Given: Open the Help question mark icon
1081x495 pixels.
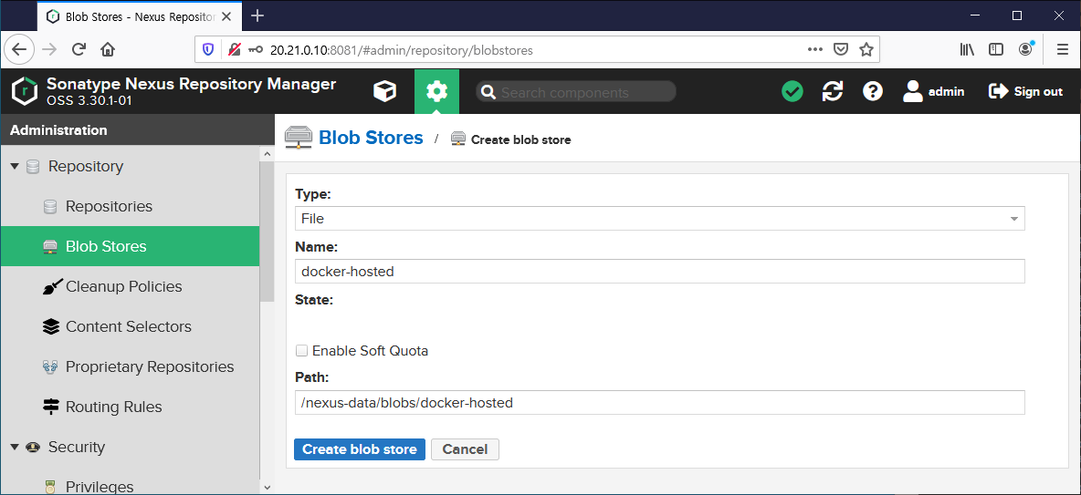Looking at the screenshot, I should (873, 91).
